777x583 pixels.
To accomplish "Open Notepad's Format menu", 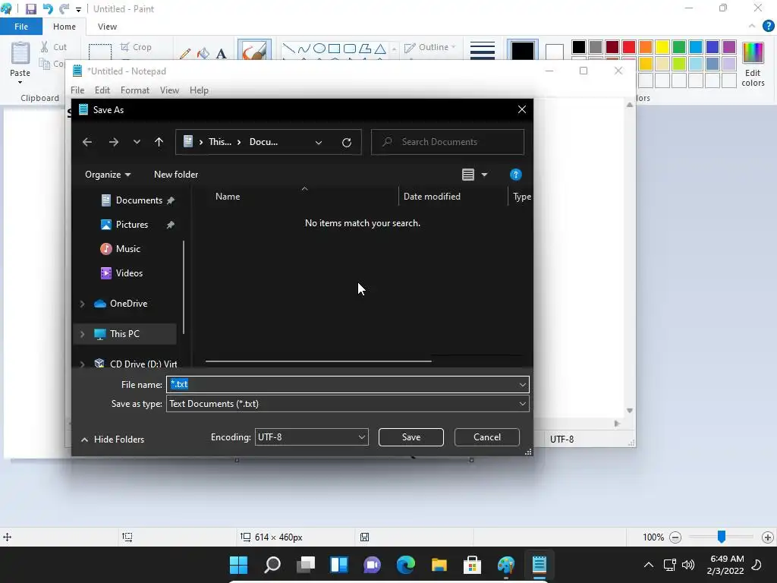I will click(135, 90).
